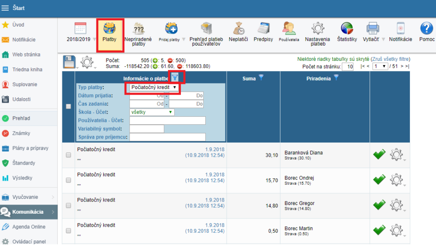Expand the Komunikácia sidebar submenu

53,212
